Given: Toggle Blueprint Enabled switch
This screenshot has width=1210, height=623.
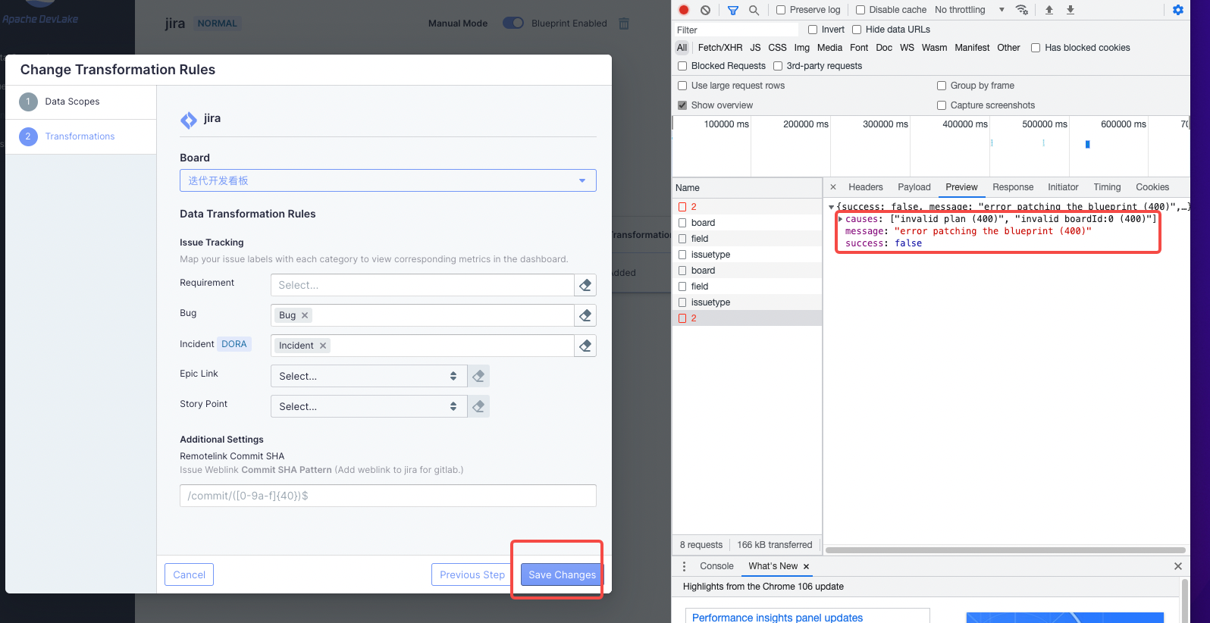Looking at the screenshot, I should pyautogui.click(x=513, y=23).
